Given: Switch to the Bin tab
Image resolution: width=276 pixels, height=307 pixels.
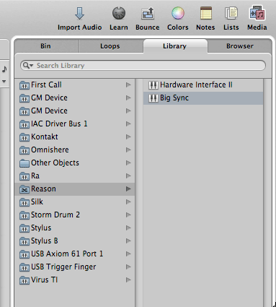Looking at the screenshot, I should pyautogui.click(x=45, y=46).
